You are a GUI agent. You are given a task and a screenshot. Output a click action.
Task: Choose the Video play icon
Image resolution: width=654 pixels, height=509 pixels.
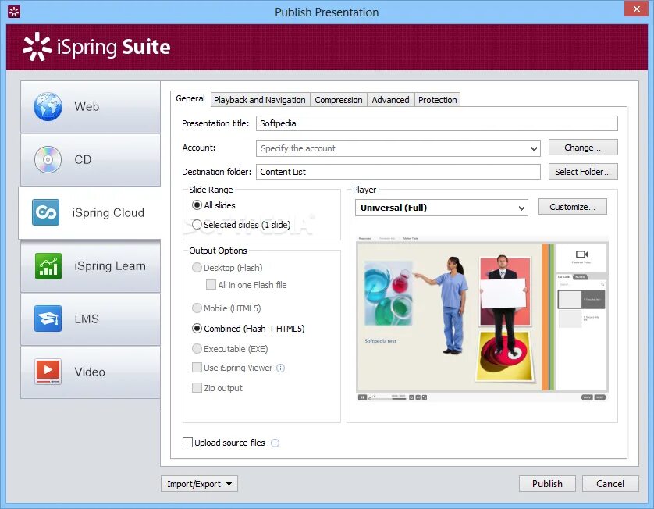48,372
